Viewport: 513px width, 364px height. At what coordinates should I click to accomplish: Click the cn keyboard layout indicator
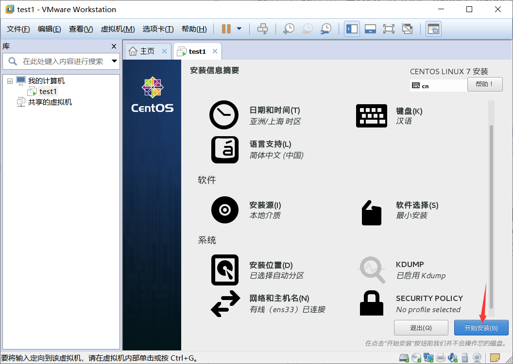(x=438, y=86)
